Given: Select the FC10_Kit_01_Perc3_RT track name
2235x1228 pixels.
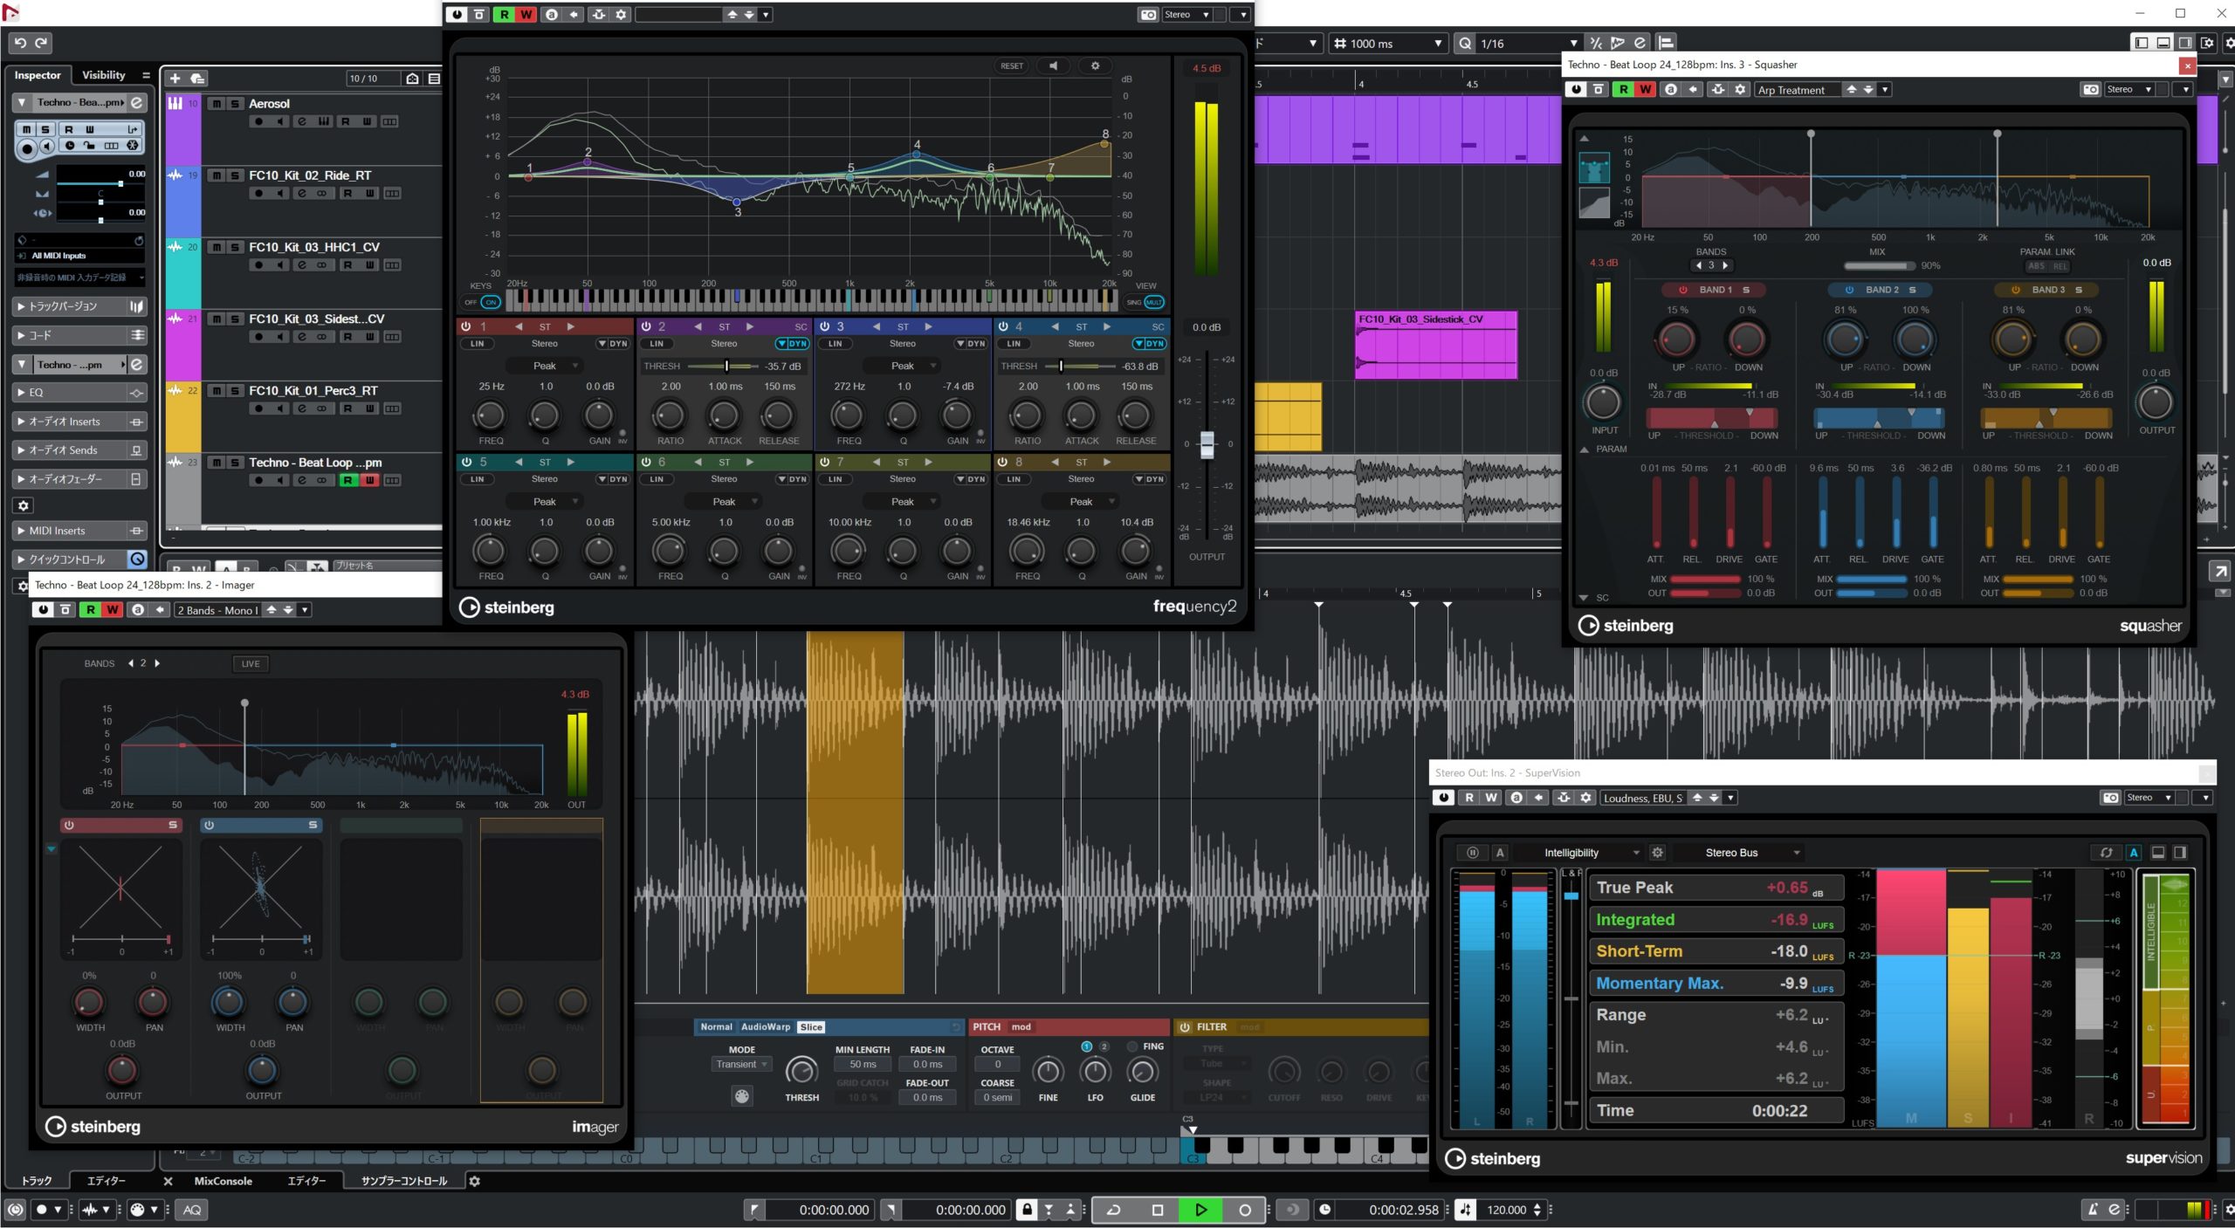Looking at the screenshot, I should 313,390.
